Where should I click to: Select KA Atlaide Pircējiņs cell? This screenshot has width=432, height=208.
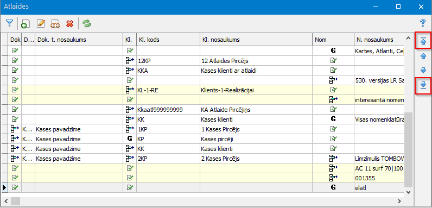pyautogui.click(x=256, y=110)
